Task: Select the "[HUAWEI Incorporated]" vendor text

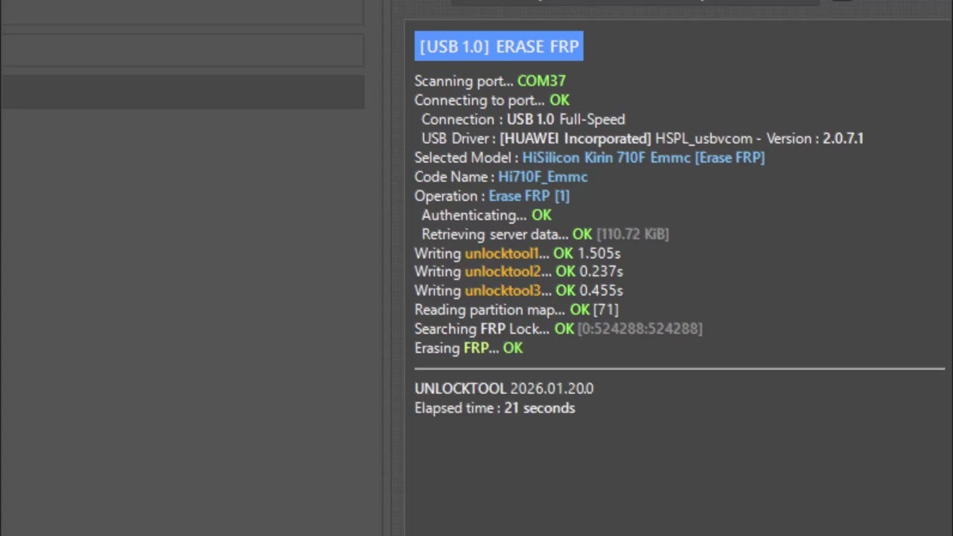Action: [x=576, y=138]
